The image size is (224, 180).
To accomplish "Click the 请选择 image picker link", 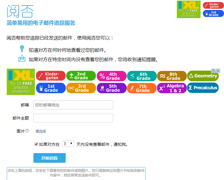I will pyautogui.click(x=40, y=131).
